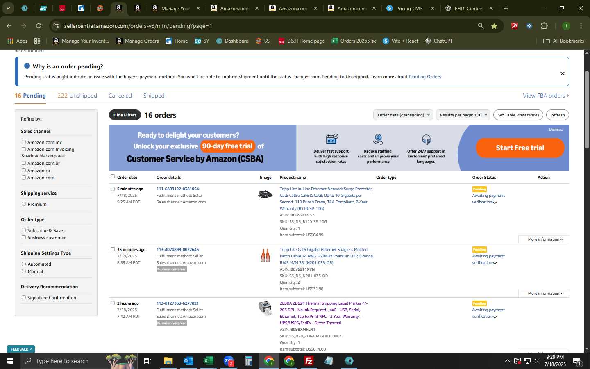Check the Amazon.com.mx sales channel filter
This screenshot has height=369, width=590.
tap(24, 142)
